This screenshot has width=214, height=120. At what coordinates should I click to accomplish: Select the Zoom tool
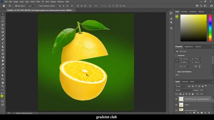click(3, 86)
